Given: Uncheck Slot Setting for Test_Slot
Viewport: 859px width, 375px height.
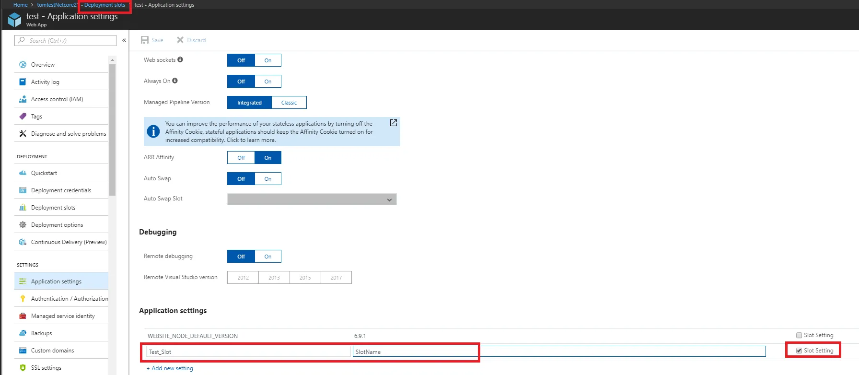Looking at the screenshot, I should (799, 351).
